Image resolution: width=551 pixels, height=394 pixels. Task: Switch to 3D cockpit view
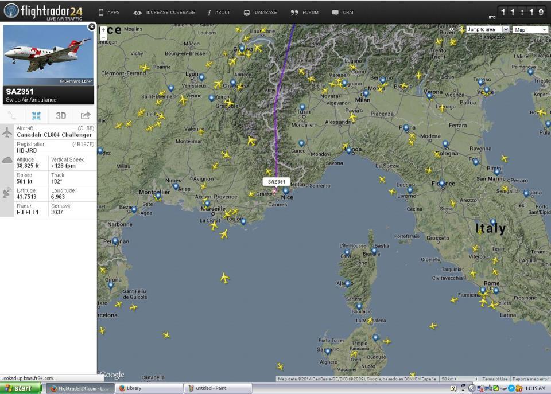61,116
